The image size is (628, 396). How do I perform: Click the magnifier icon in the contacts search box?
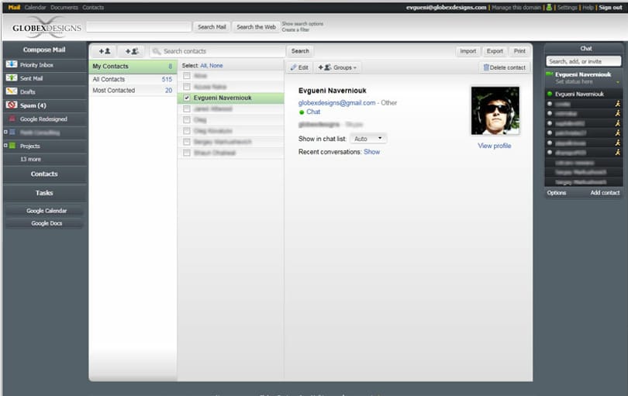coord(157,51)
